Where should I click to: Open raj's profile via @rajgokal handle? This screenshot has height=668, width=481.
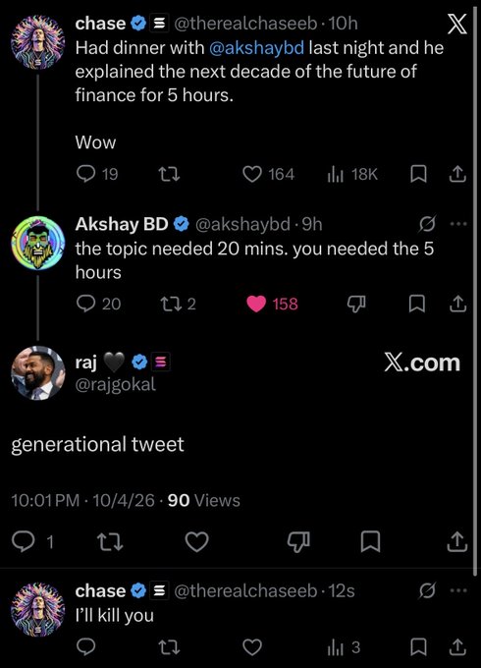pyautogui.click(x=116, y=384)
